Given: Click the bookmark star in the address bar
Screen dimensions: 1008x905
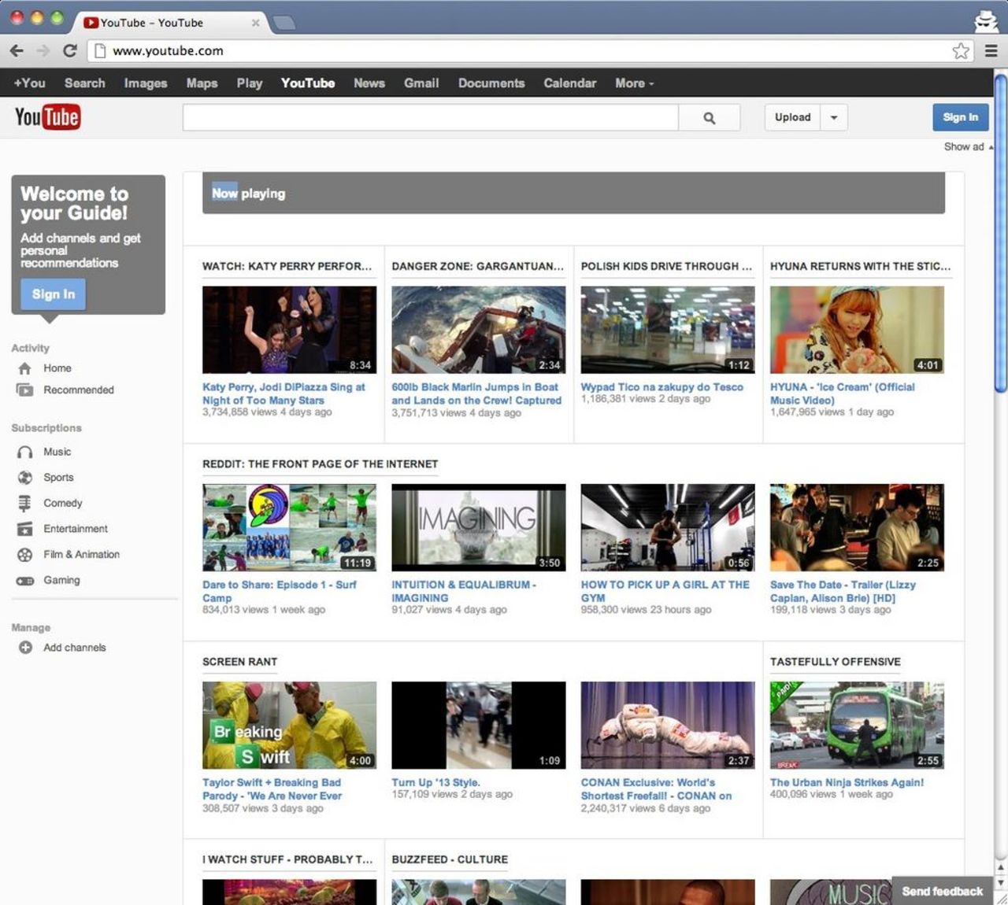Looking at the screenshot, I should click(x=961, y=50).
